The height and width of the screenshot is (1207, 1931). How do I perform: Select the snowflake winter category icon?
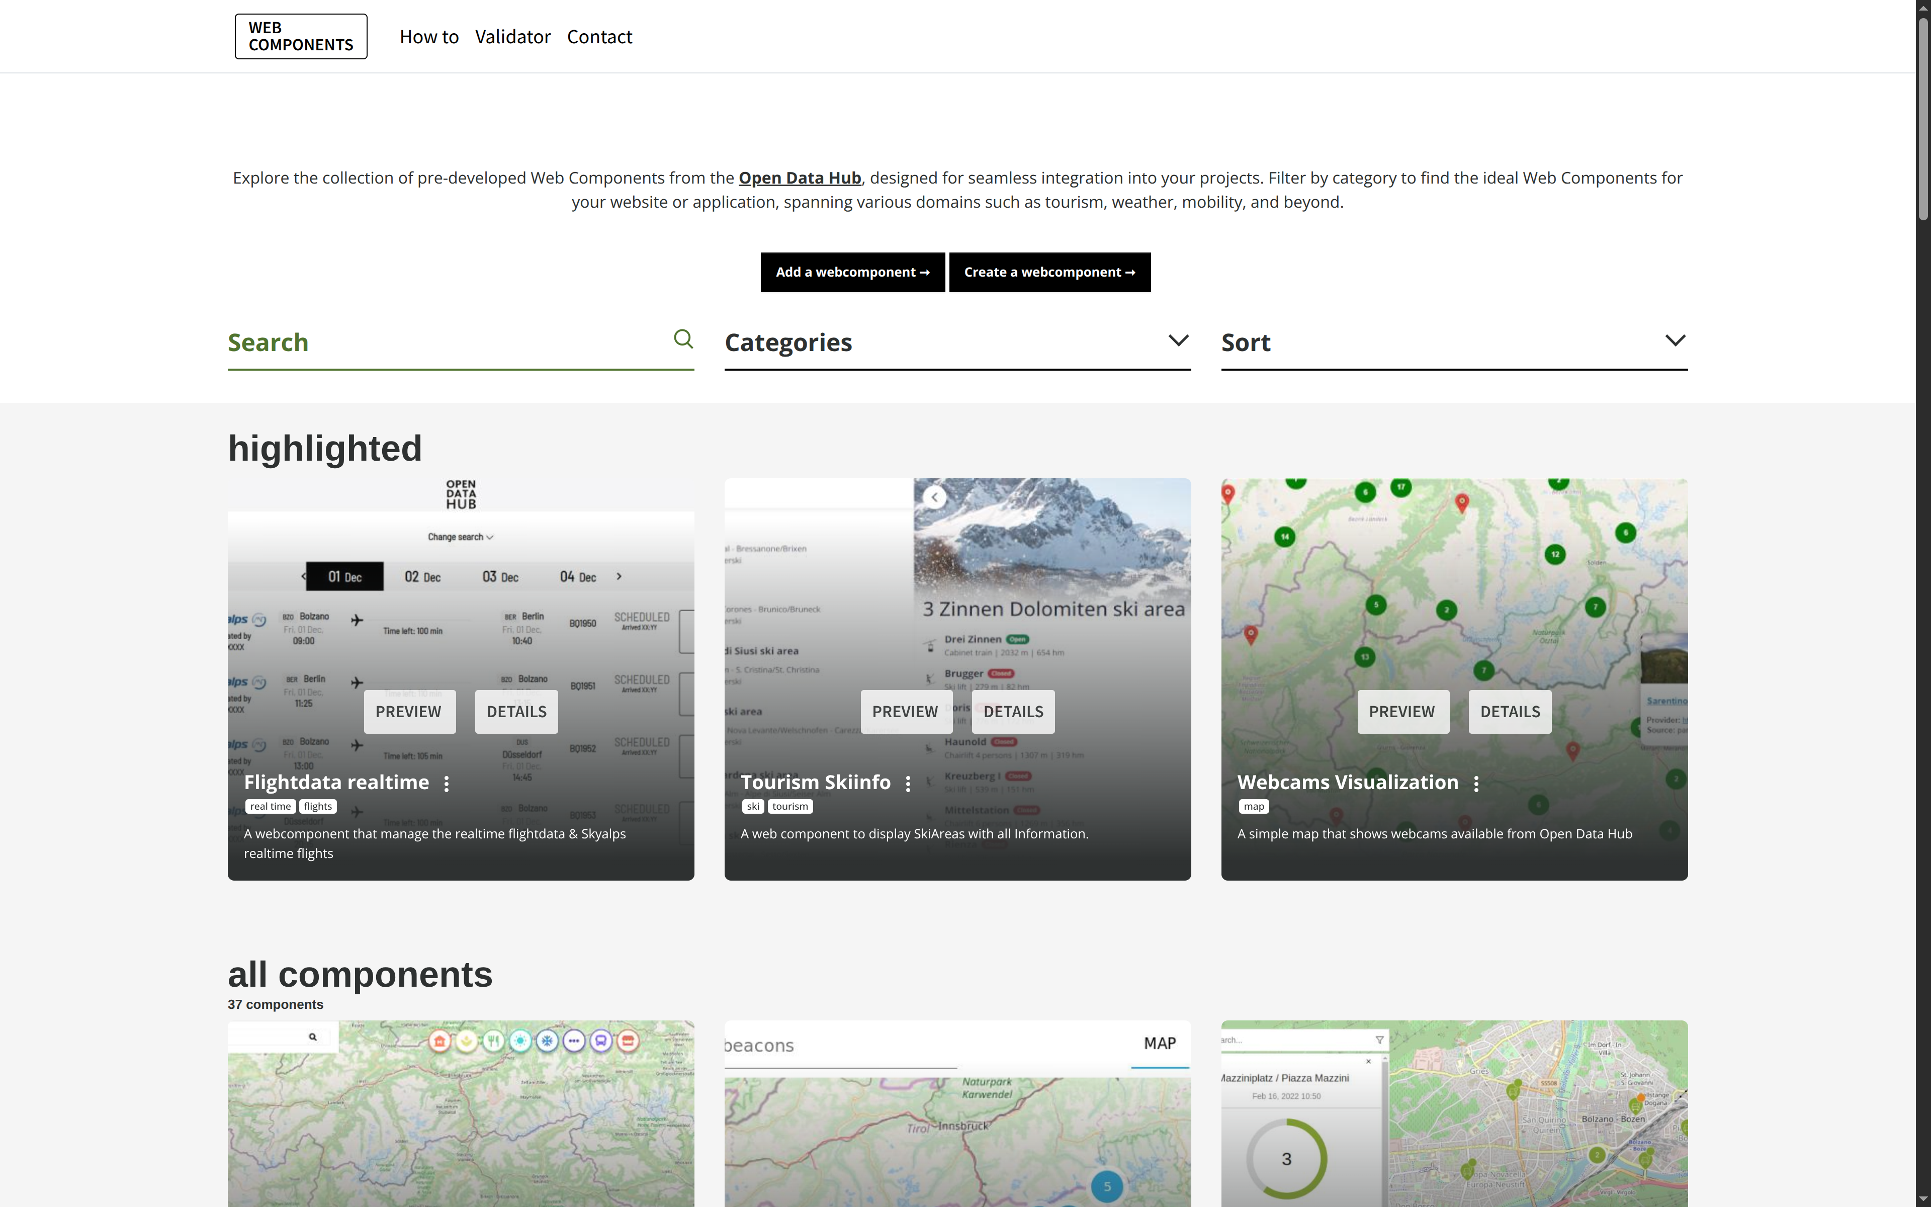(x=548, y=1040)
